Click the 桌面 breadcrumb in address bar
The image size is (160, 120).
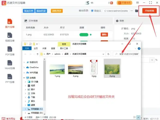pos(66,54)
